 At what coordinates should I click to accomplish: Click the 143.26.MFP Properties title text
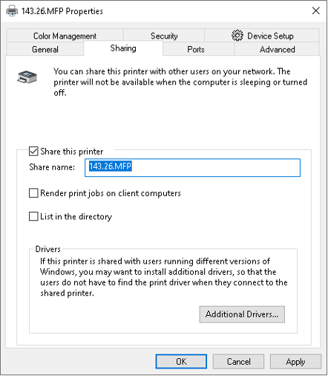(x=62, y=11)
